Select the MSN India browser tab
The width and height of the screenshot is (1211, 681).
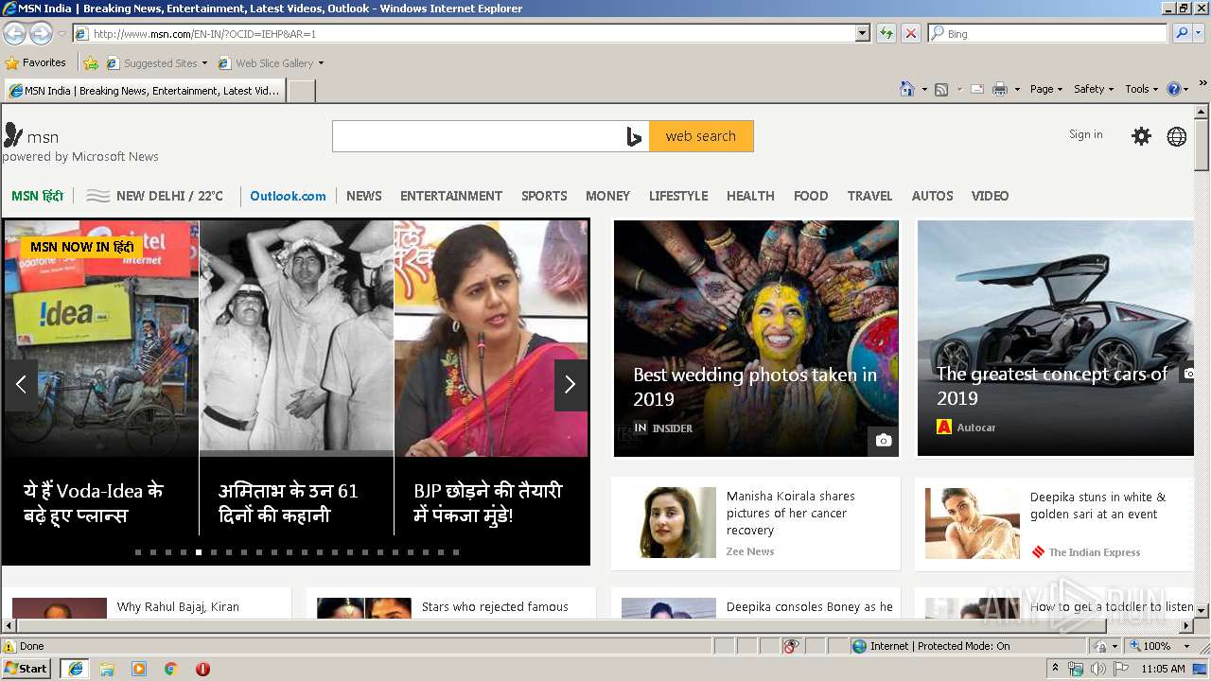[145, 91]
